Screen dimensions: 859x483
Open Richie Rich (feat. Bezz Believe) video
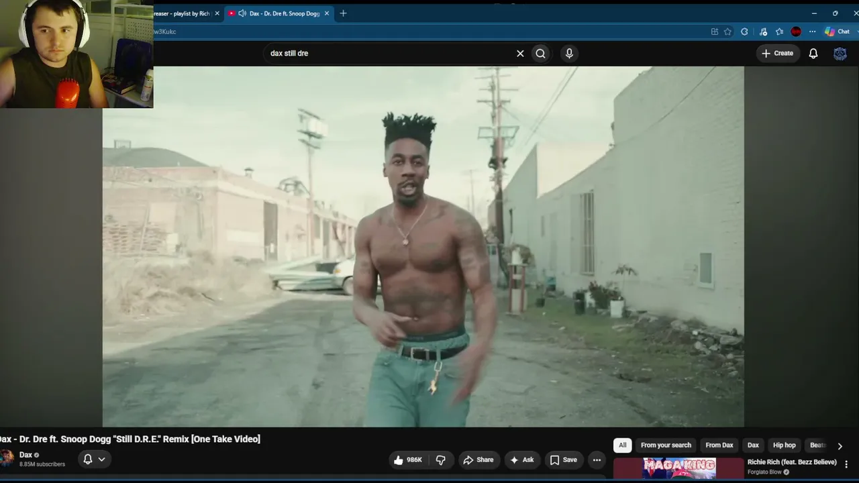[792, 462]
